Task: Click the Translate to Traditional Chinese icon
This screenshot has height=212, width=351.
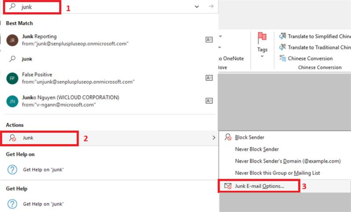Action: pos(283,47)
